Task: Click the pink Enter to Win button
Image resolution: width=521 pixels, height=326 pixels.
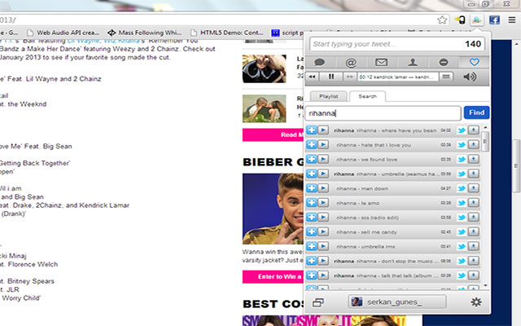Action: 274,276
